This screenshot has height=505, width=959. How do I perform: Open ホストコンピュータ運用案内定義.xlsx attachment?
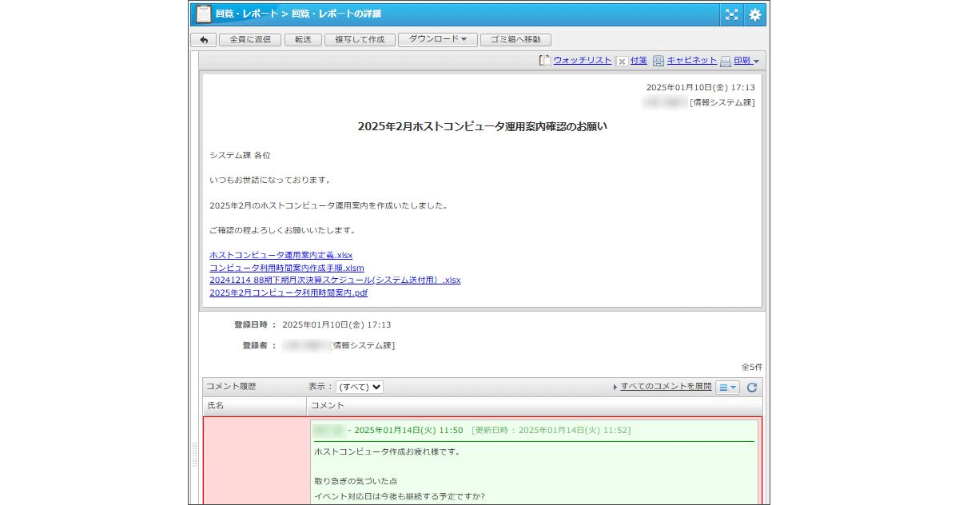pos(281,255)
